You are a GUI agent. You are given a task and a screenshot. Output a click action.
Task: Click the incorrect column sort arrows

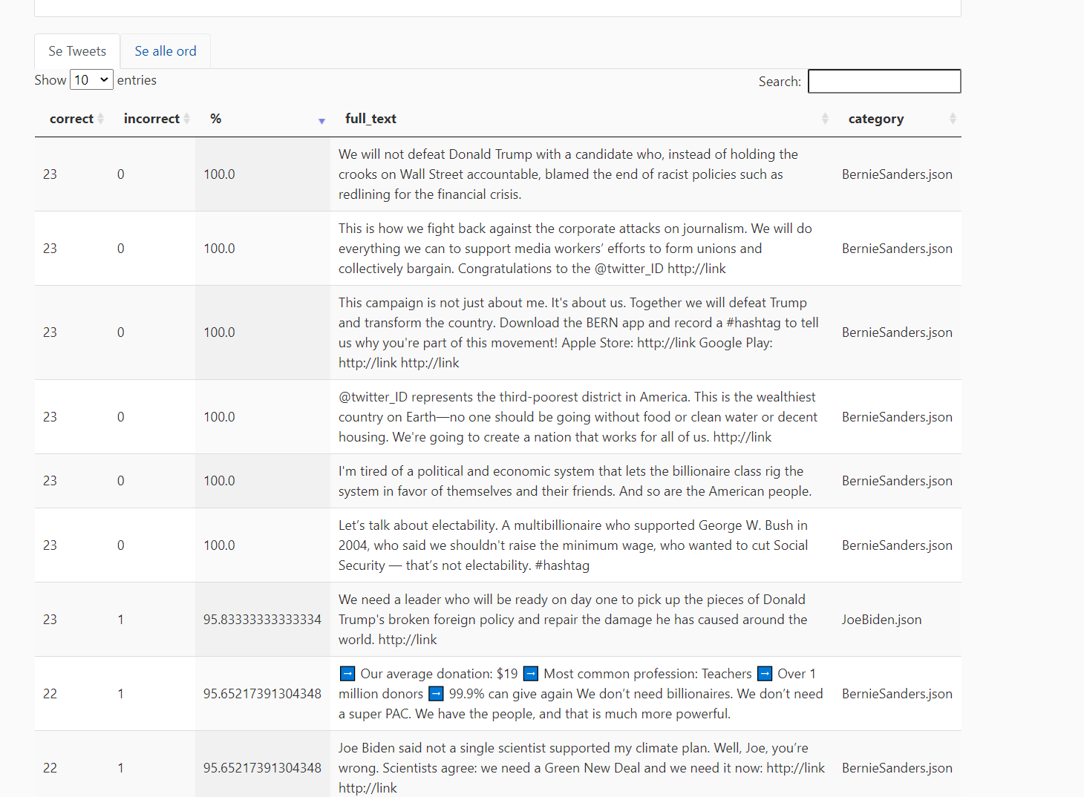click(187, 119)
